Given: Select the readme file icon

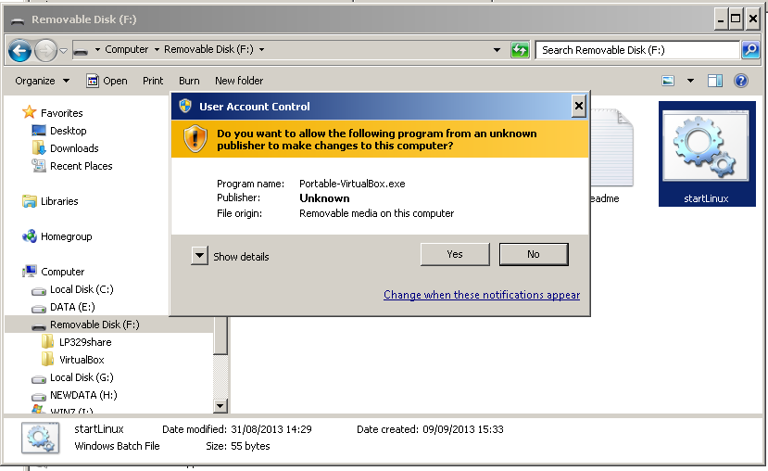Looking at the screenshot, I should (x=611, y=156).
